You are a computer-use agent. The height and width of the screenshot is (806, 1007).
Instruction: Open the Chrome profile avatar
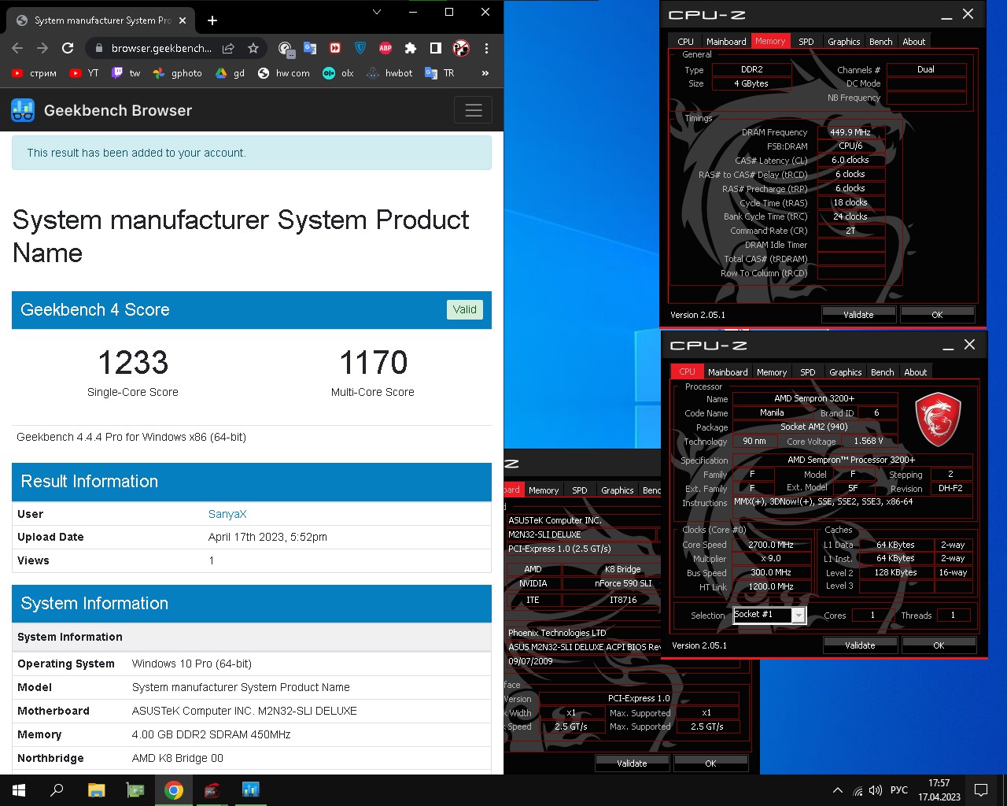(461, 48)
